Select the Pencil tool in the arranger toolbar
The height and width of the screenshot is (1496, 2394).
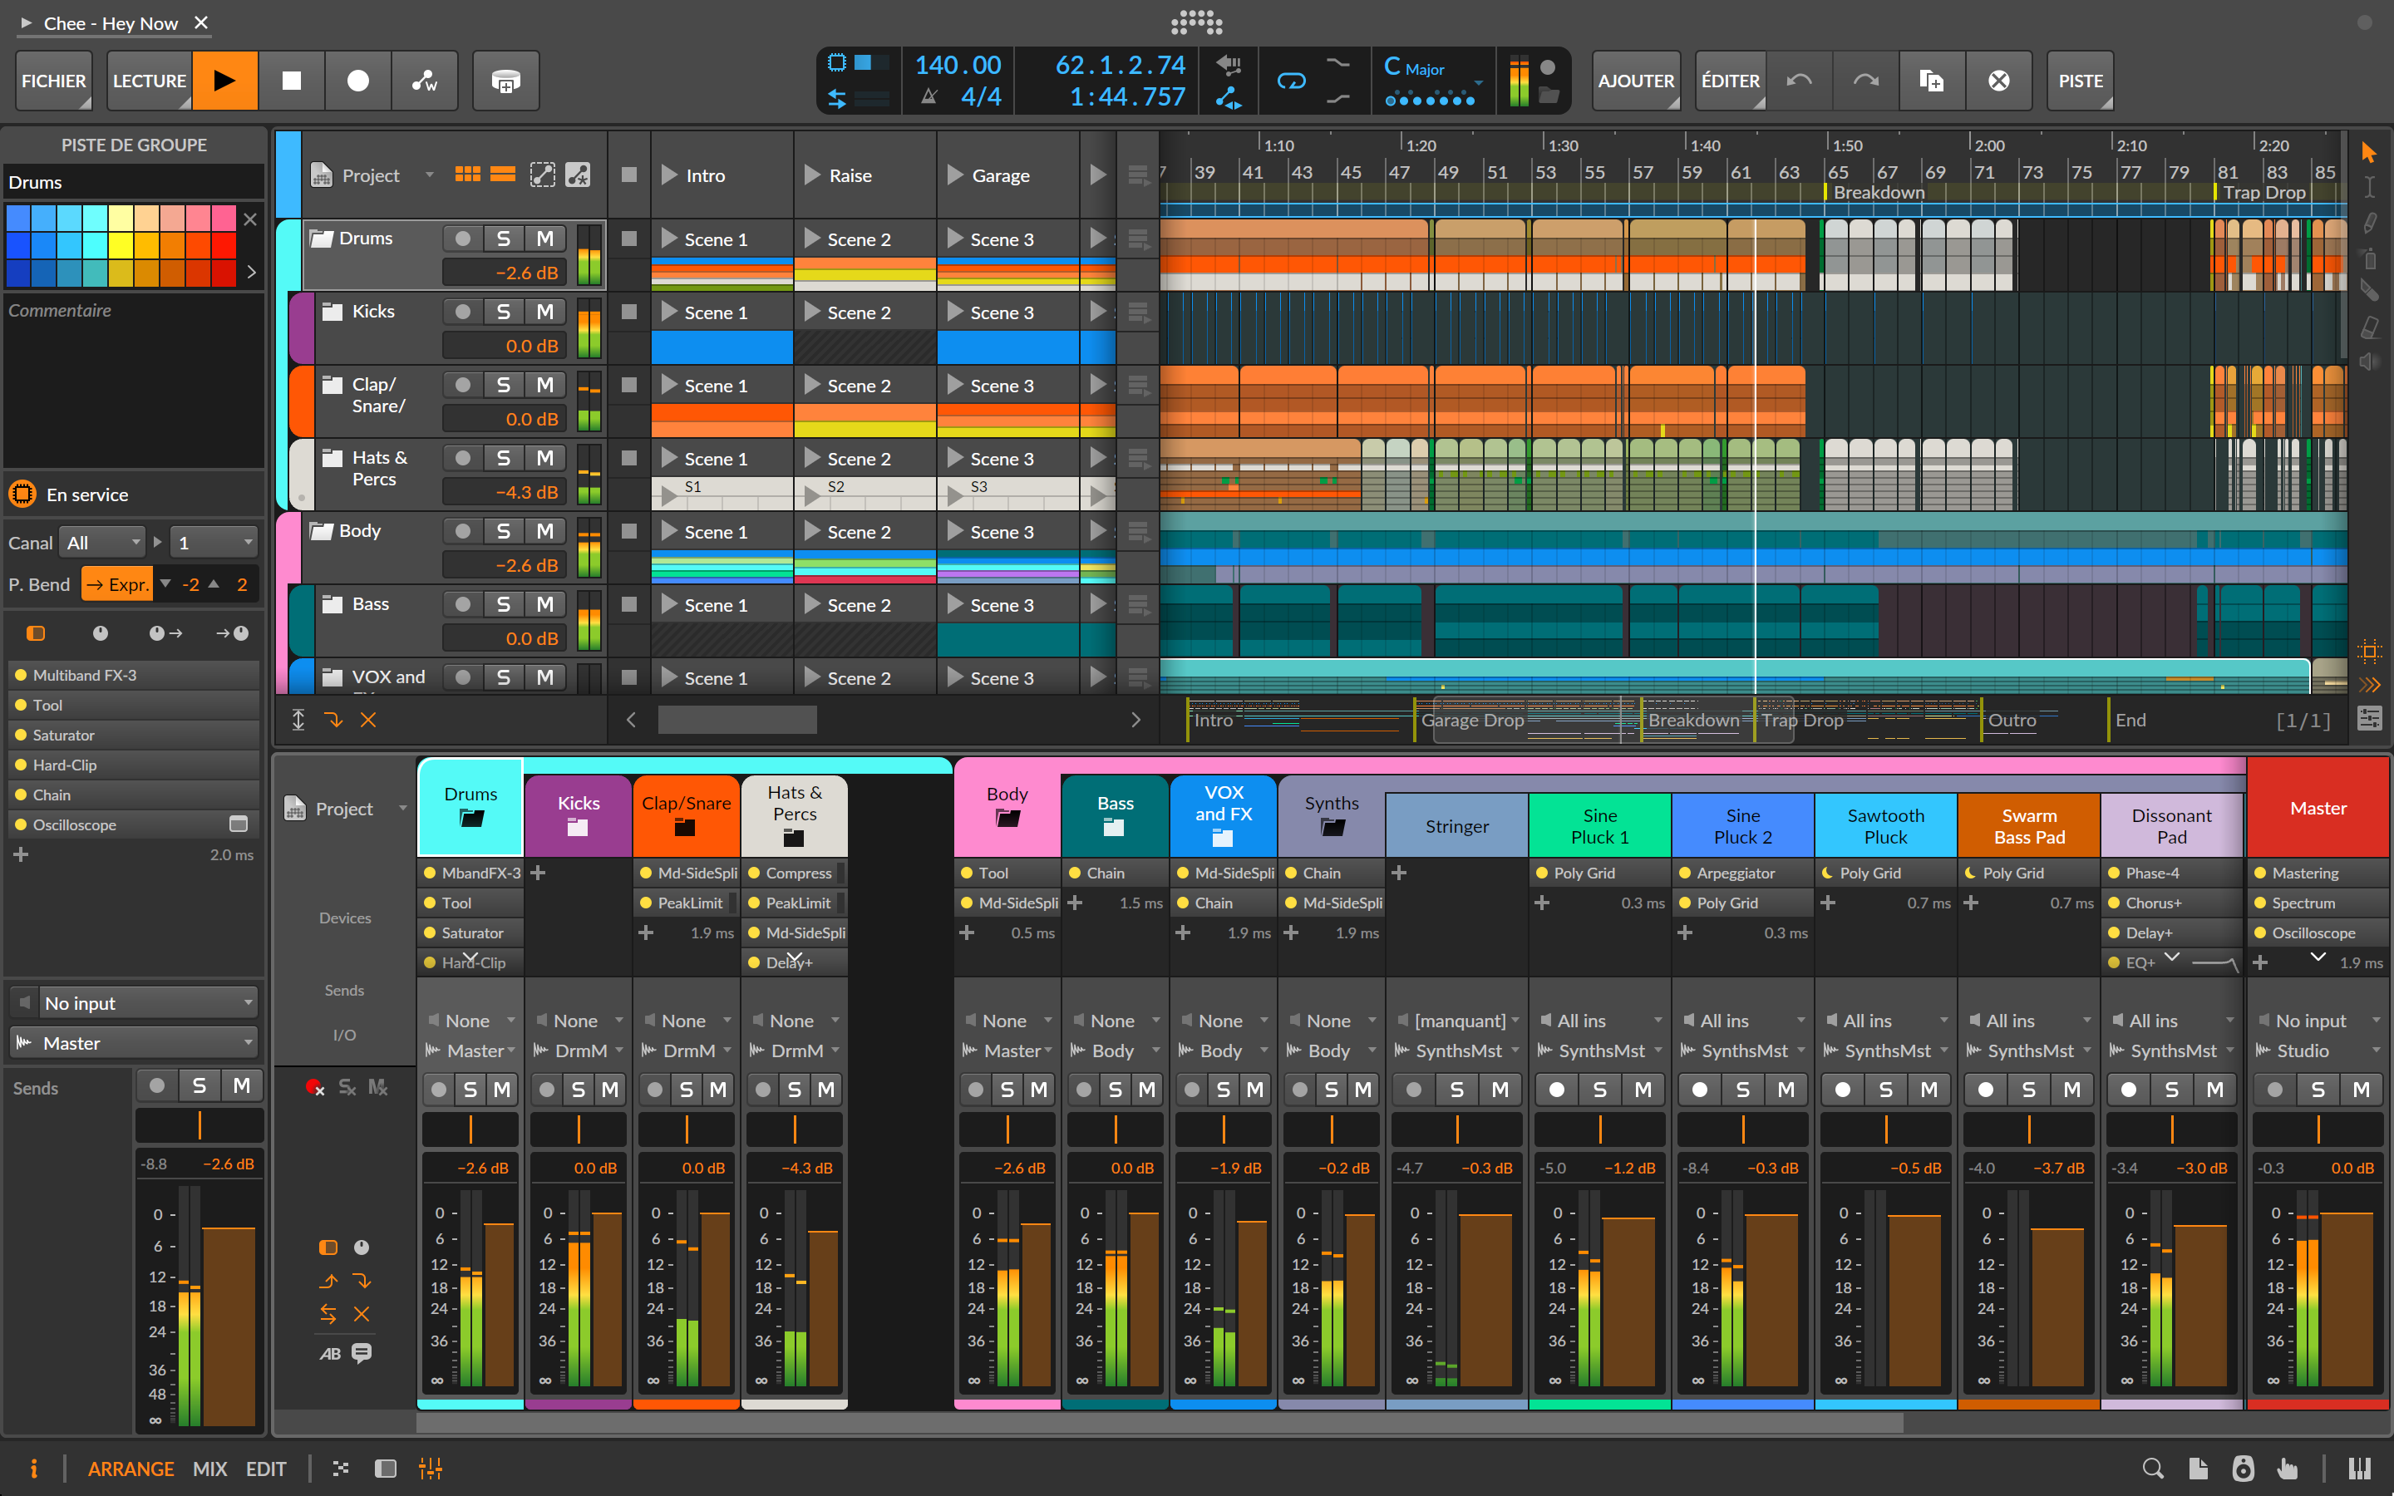click(x=2370, y=223)
